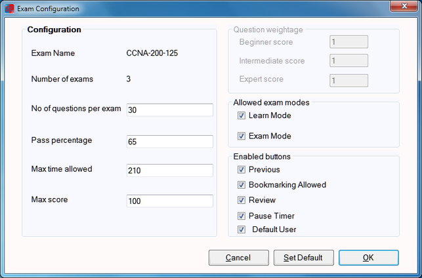Click the Expert score field
422x278 pixels.
pos(348,81)
